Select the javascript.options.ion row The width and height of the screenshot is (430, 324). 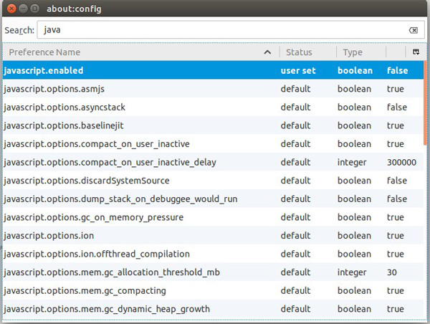213,235
